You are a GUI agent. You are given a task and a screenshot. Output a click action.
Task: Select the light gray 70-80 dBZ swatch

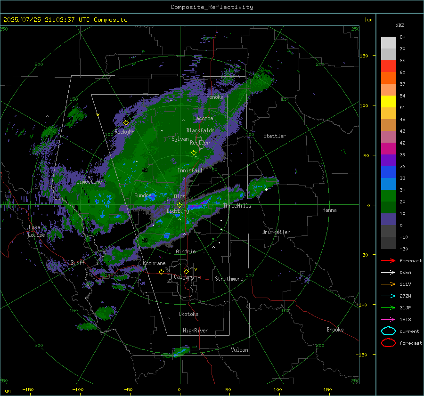388,43
